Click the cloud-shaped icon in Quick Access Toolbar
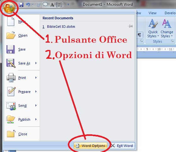 pos(45,4)
